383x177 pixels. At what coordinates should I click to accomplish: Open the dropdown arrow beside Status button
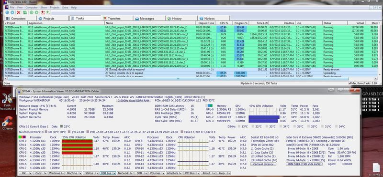pyautogui.click(x=97, y=173)
